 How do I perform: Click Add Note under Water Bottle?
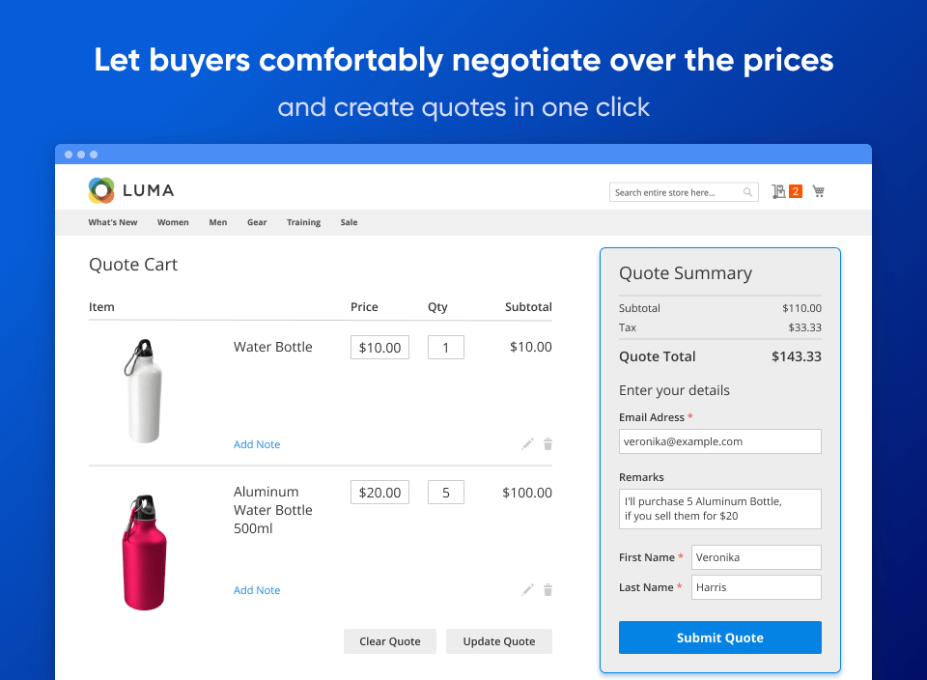[x=257, y=444]
